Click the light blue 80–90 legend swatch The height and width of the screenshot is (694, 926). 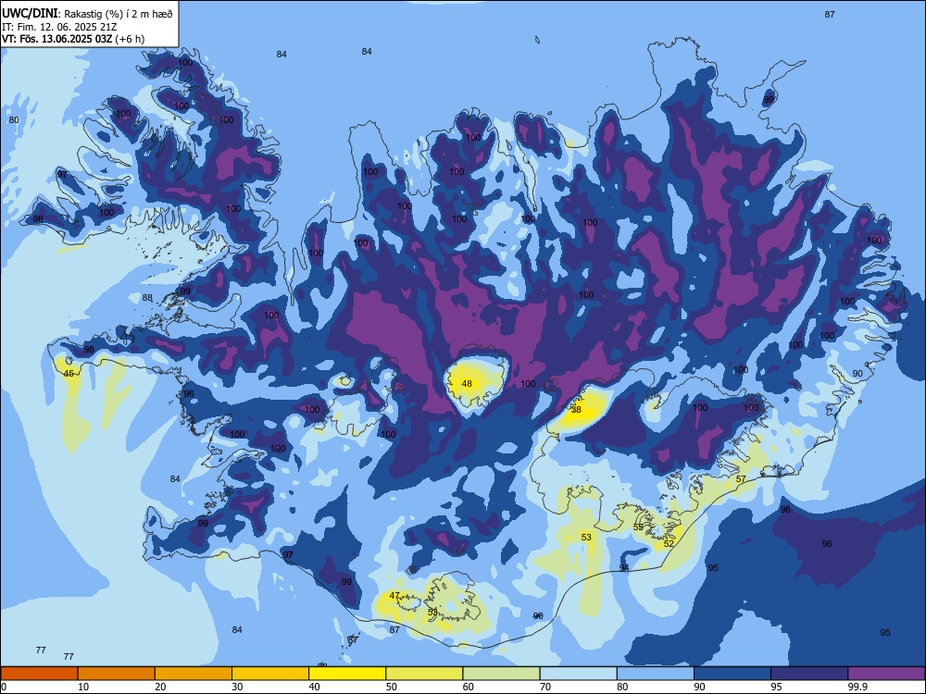tap(656, 674)
